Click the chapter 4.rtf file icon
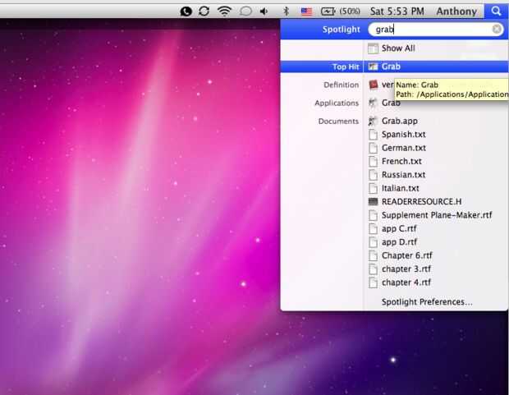 (373, 282)
